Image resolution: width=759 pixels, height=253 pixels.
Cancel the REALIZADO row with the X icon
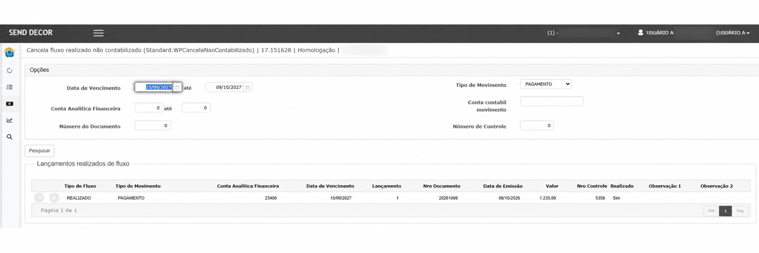(54, 198)
